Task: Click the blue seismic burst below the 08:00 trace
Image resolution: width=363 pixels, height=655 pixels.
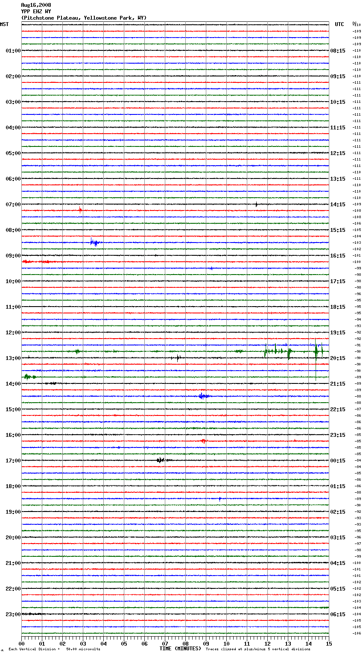Action: coord(95,243)
